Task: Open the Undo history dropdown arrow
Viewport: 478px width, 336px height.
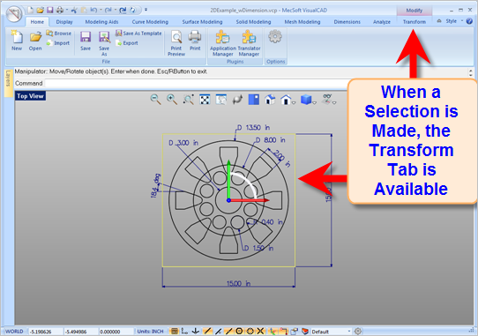Action: tap(101, 10)
